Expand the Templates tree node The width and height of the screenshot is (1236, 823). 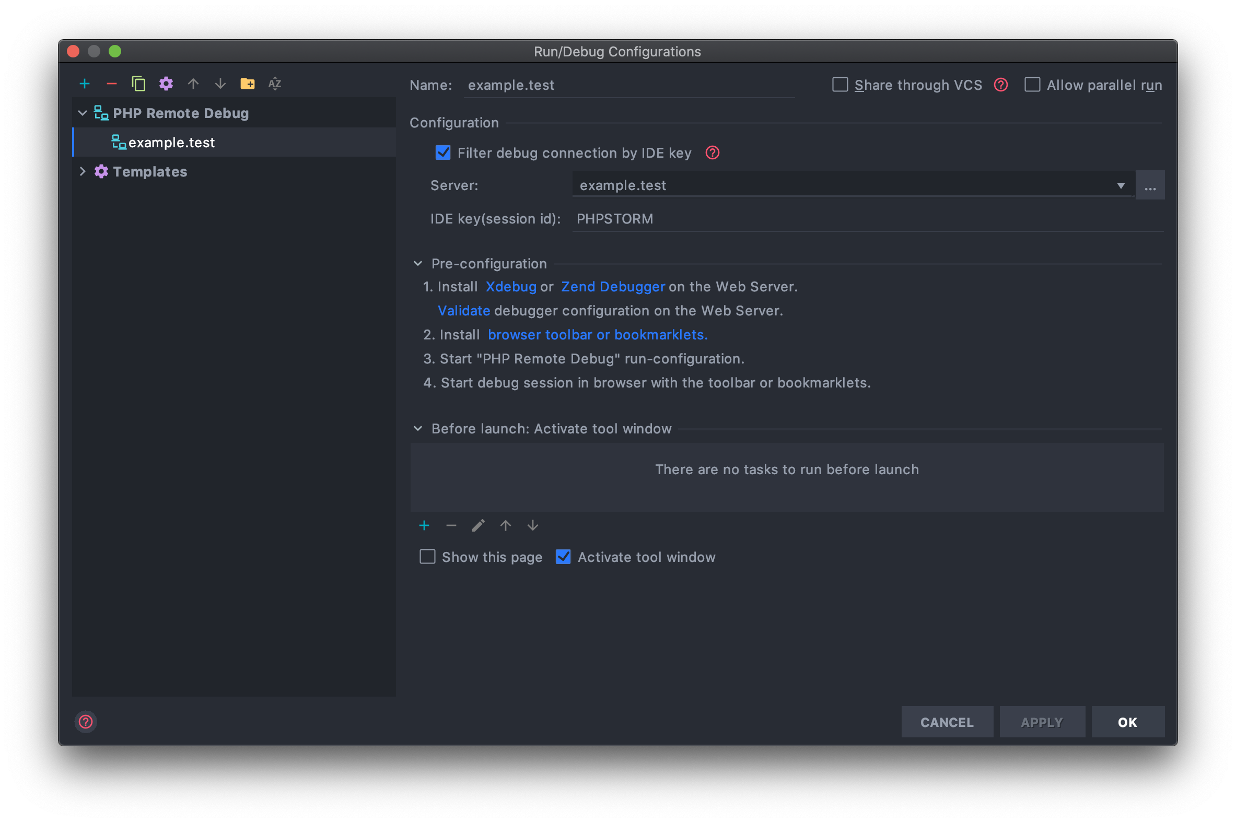[x=83, y=172]
